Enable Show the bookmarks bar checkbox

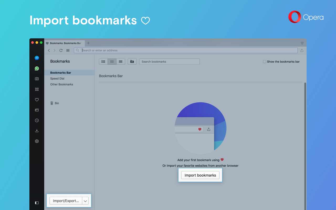pos(264,62)
